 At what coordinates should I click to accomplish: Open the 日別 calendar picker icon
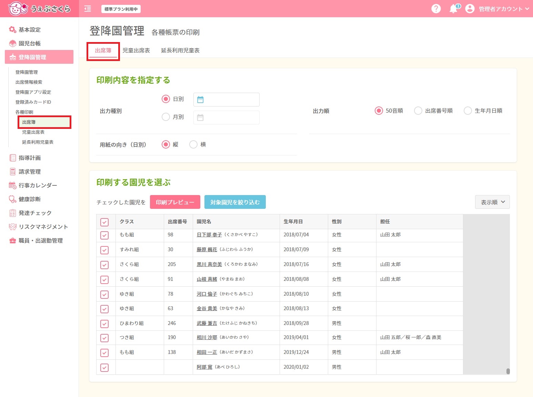pos(200,100)
